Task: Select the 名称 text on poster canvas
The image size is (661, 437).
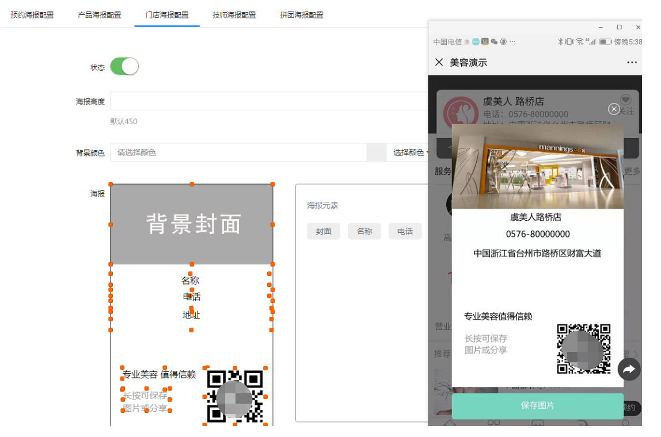Action: (190, 281)
